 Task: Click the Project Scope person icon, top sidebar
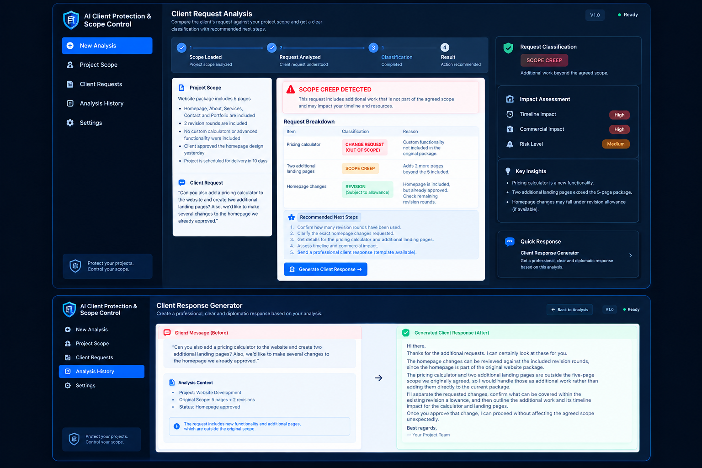click(x=70, y=65)
